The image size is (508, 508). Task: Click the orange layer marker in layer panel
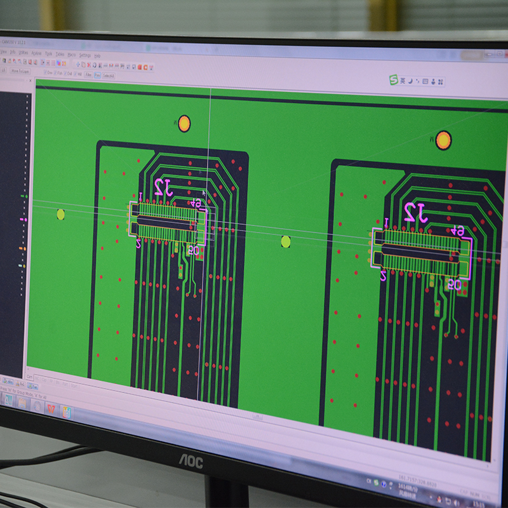[x=22, y=248]
